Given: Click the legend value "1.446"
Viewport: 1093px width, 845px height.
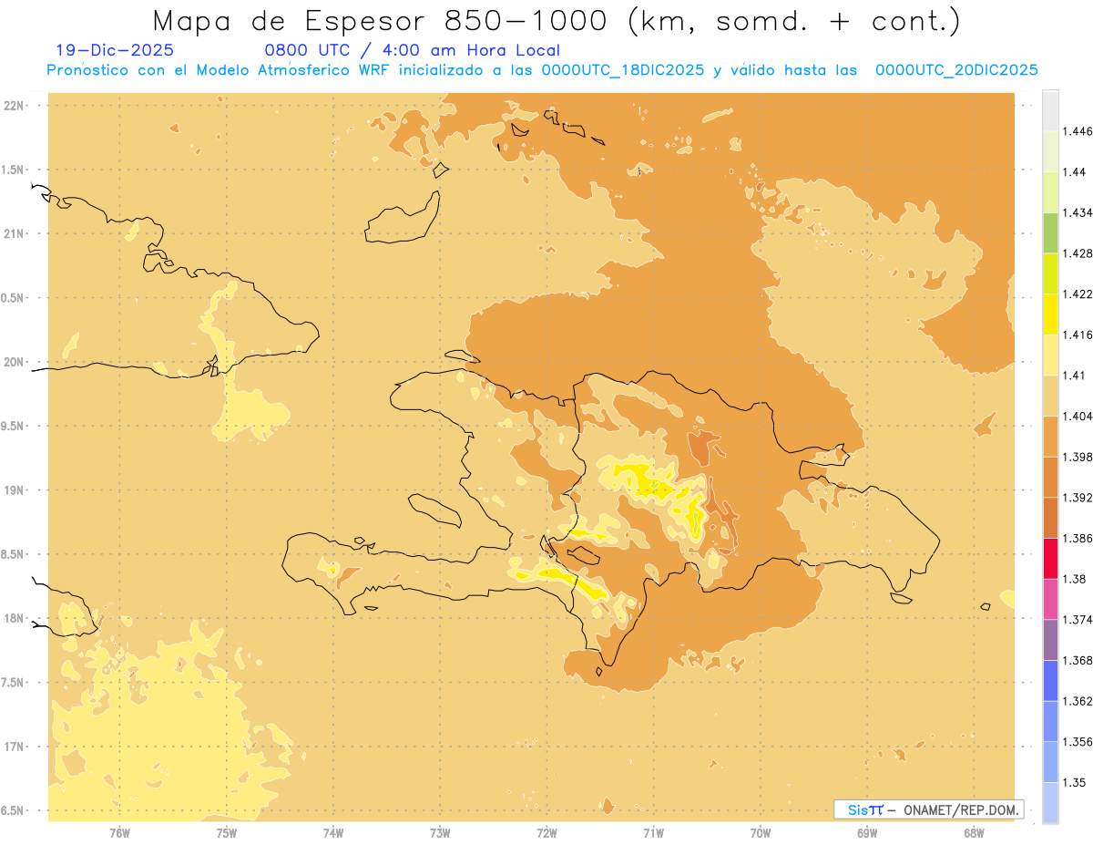Looking at the screenshot, I should pyautogui.click(x=1078, y=131).
